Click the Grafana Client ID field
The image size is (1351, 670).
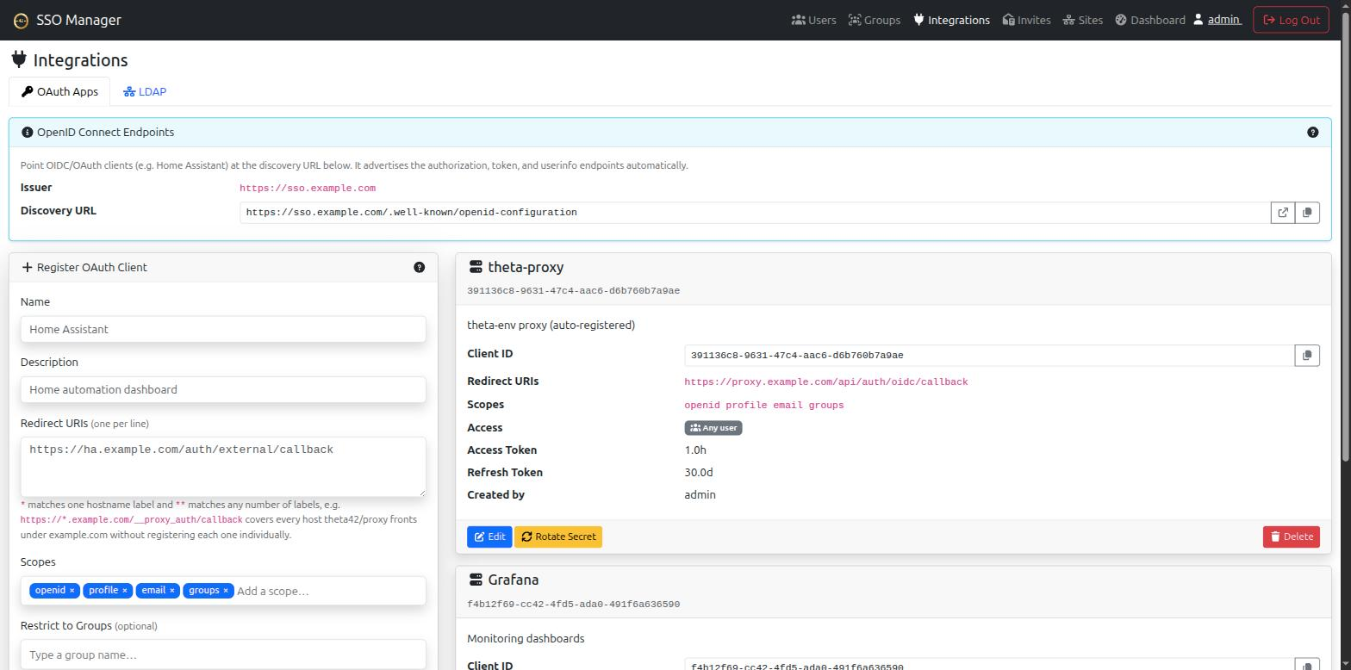coord(990,665)
